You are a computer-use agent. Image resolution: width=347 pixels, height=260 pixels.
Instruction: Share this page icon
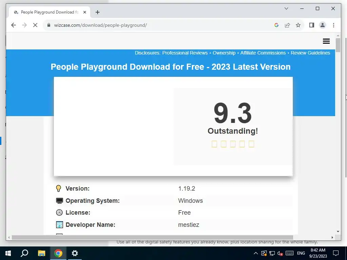(x=287, y=25)
